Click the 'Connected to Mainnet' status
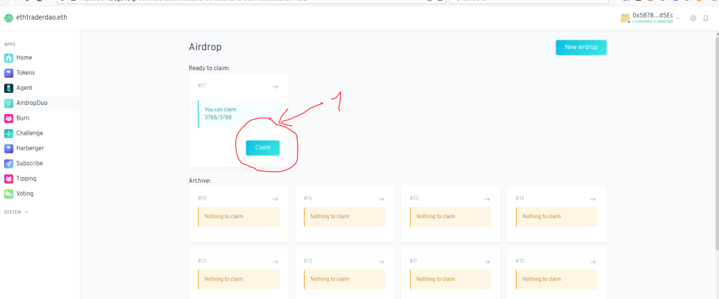This screenshot has height=299, width=719. coord(653,21)
